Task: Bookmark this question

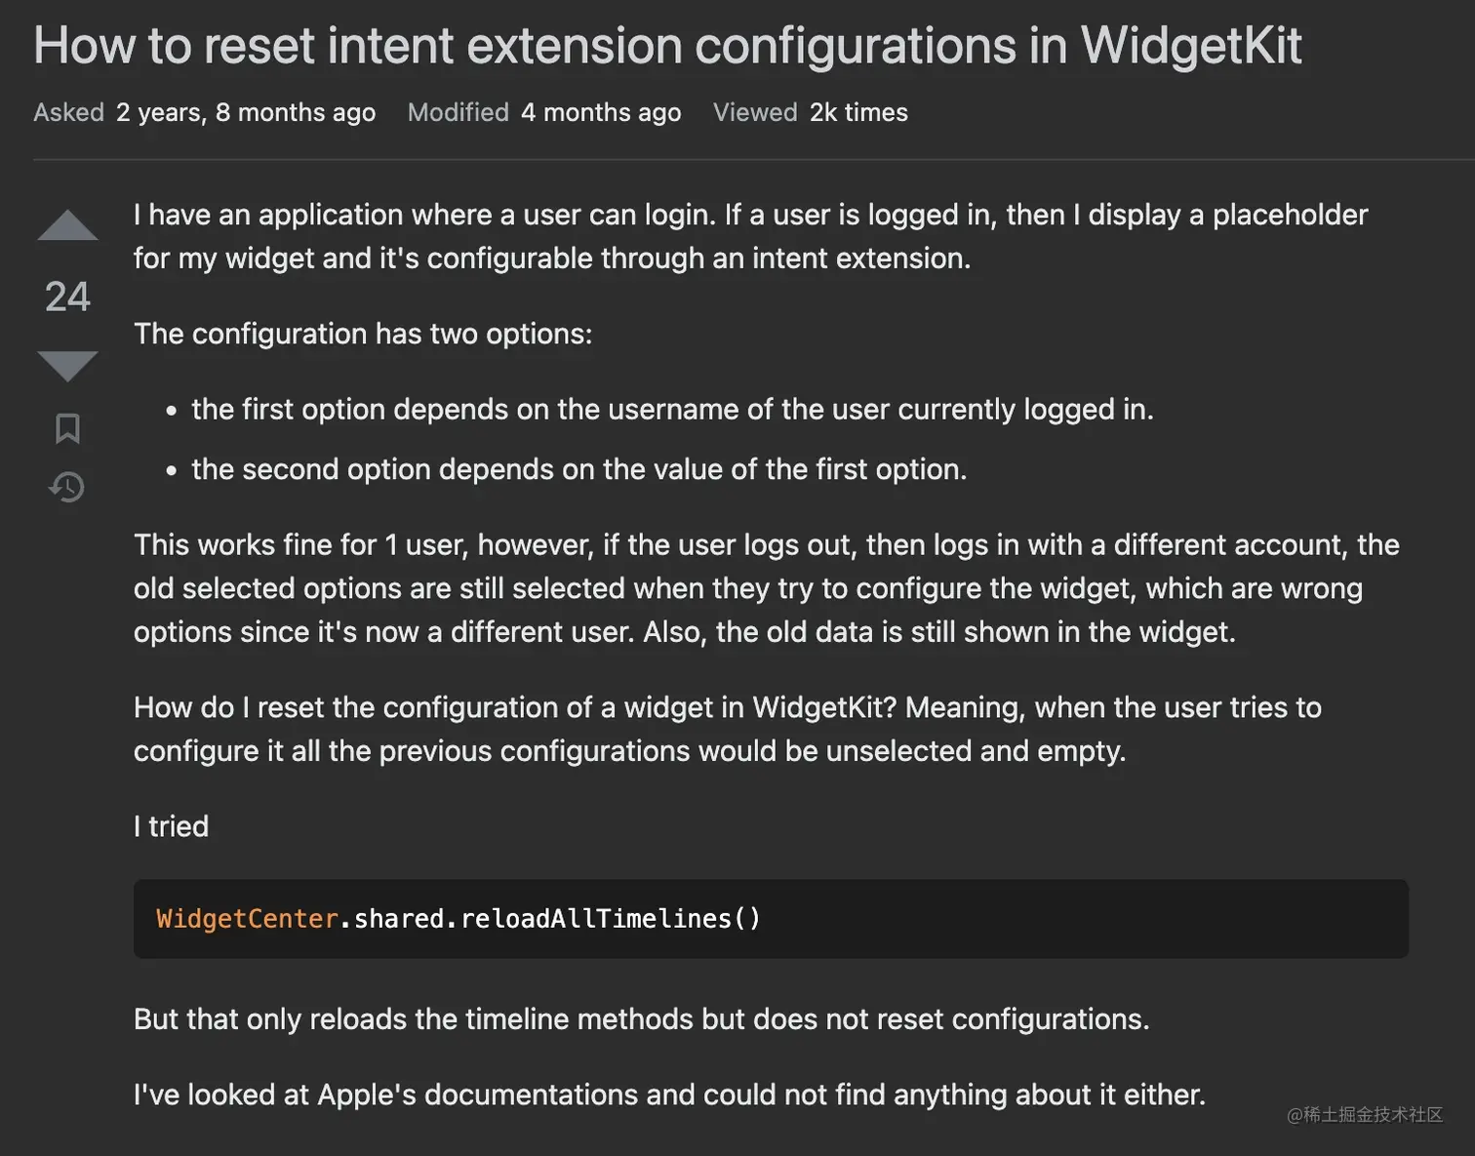Action: [67, 428]
